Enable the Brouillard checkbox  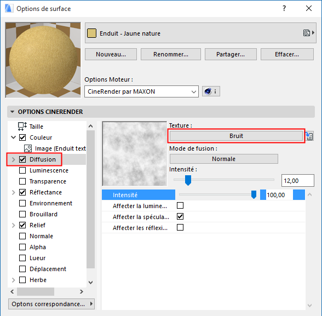pos(22,214)
